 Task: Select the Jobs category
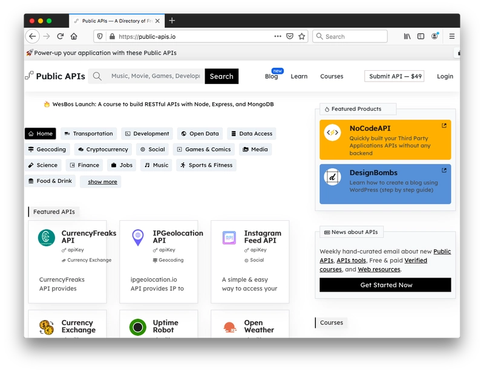click(x=122, y=165)
